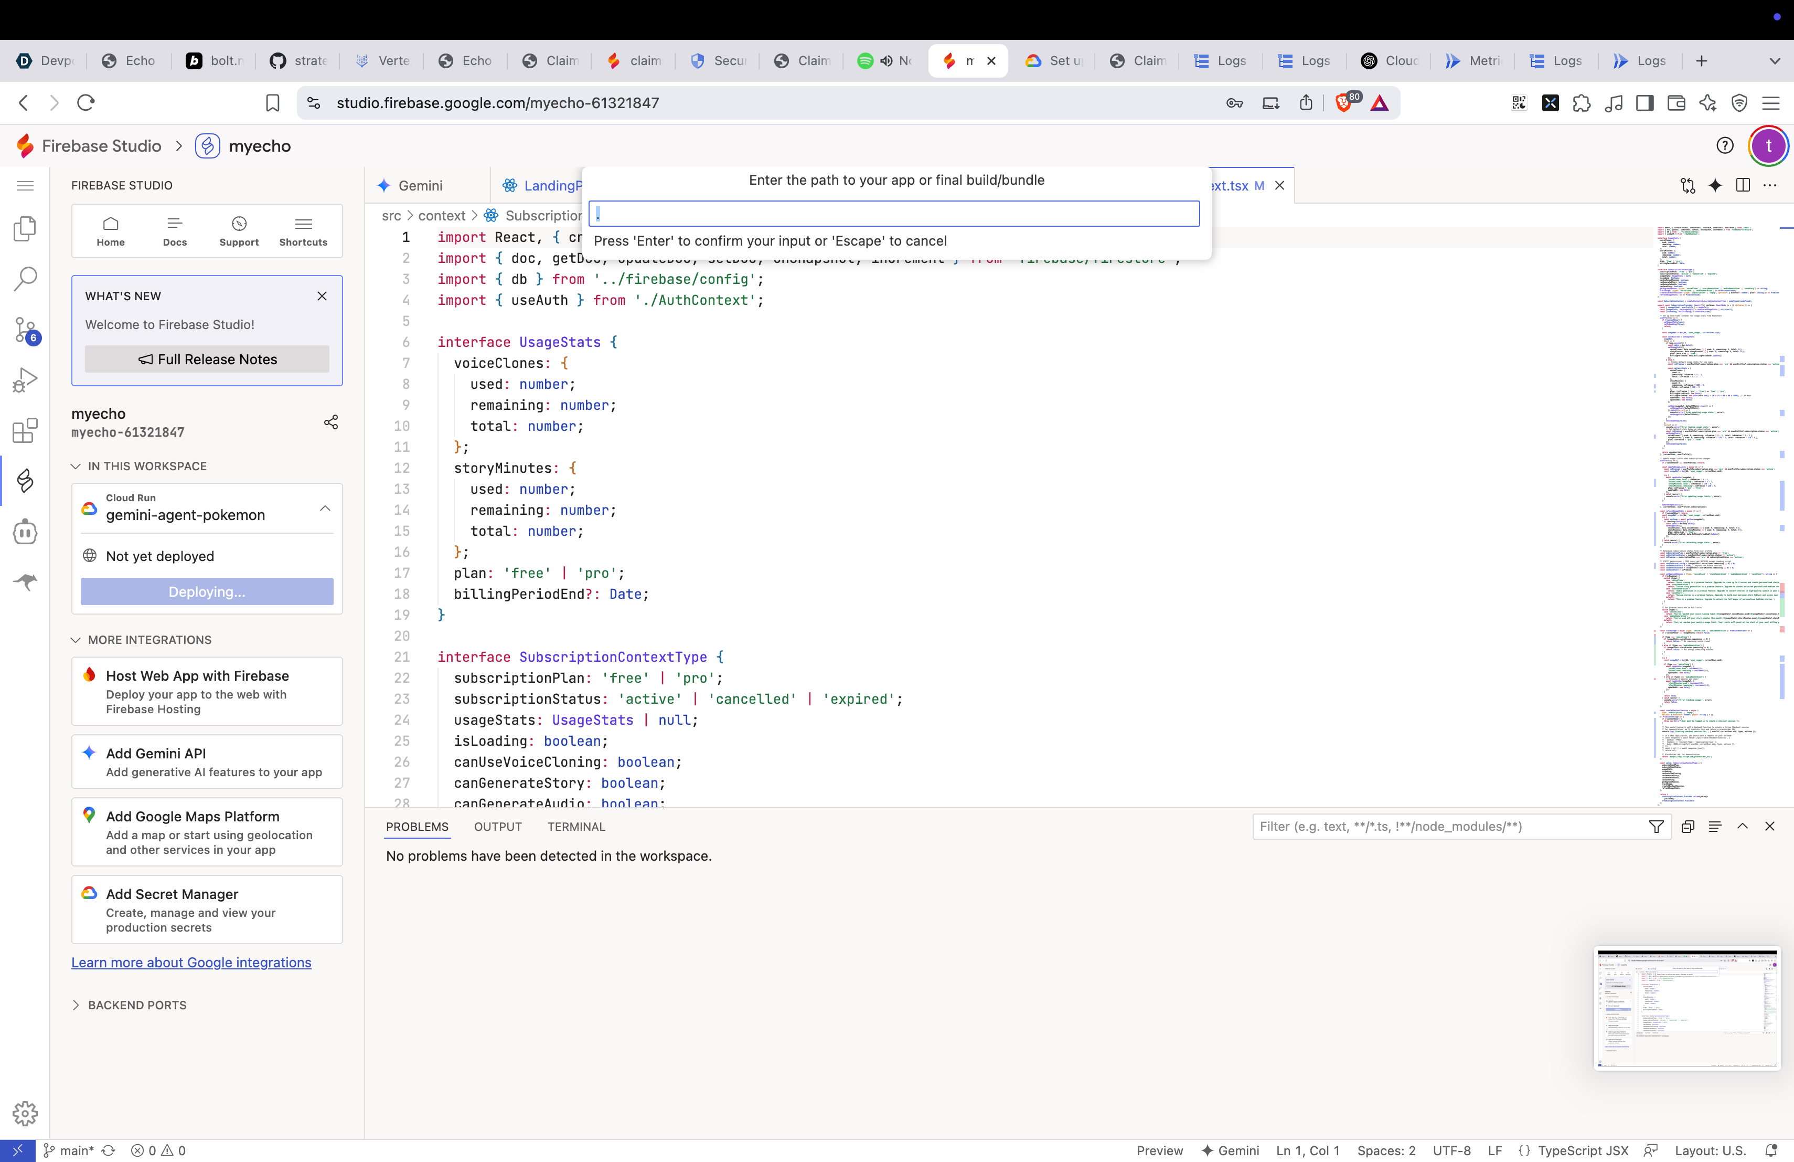Open the Search icon in activity bar
1794x1162 pixels.
[x=25, y=278]
